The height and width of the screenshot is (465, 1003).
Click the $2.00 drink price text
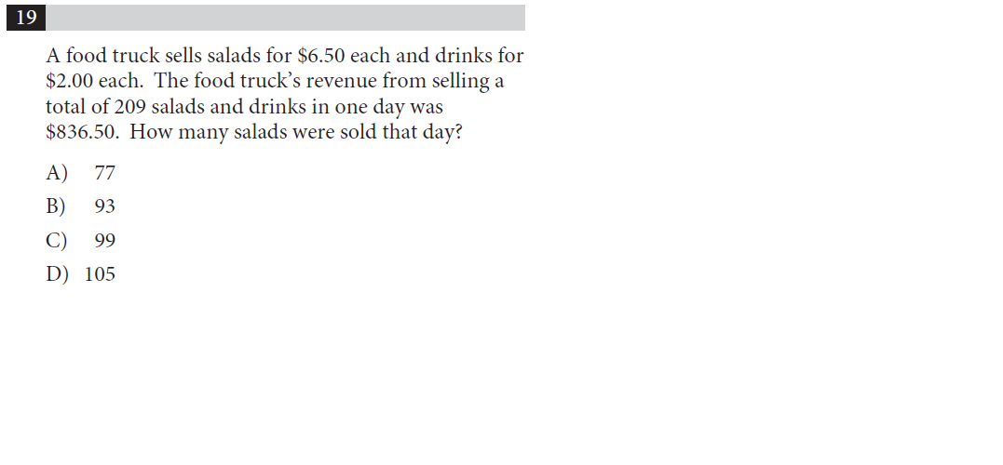(x=69, y=81)
